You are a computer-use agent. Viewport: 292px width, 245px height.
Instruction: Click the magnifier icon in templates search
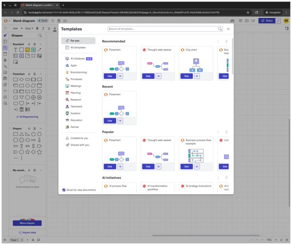pos(220,29)
